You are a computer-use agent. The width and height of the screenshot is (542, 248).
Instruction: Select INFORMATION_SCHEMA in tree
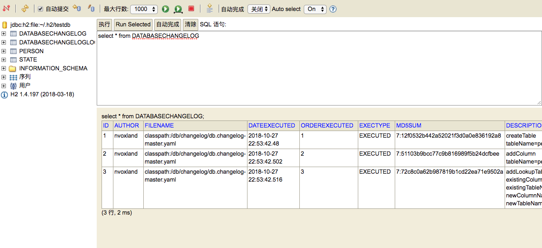53,68
